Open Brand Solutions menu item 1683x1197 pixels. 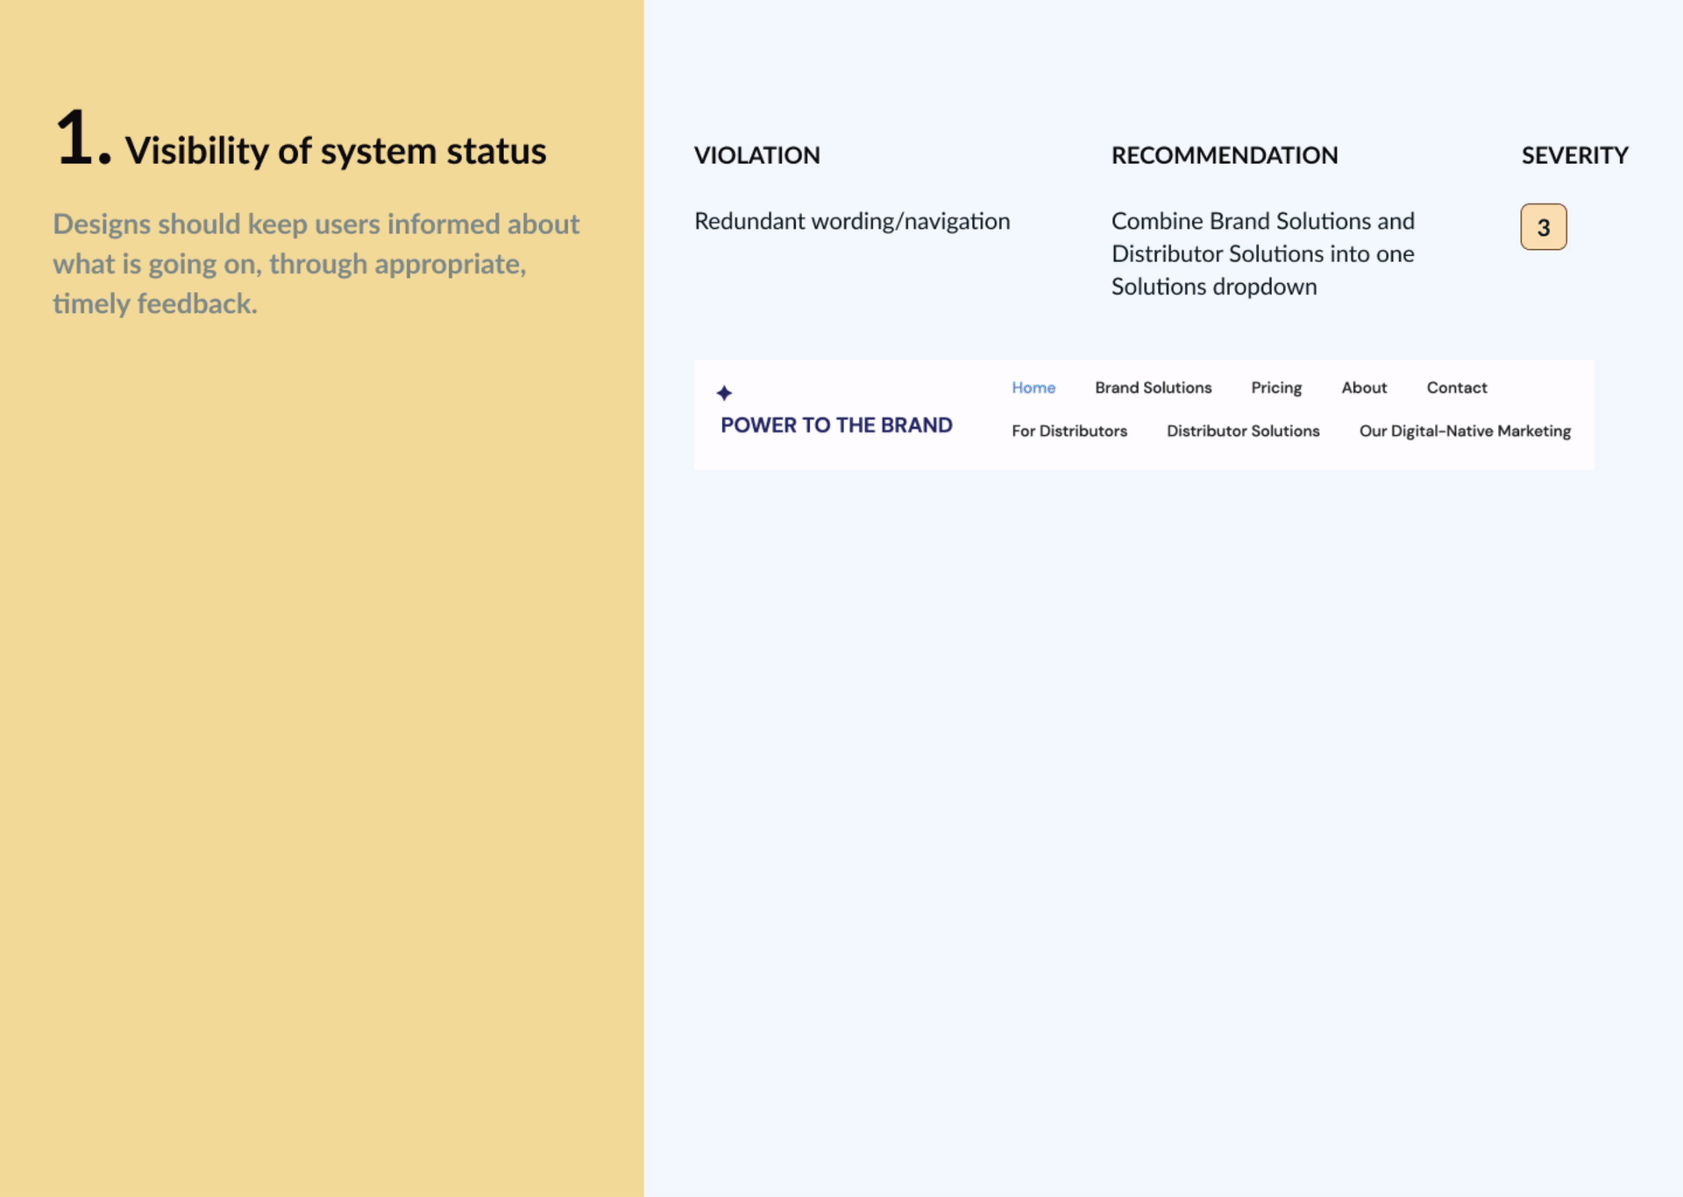point(1153,388)
